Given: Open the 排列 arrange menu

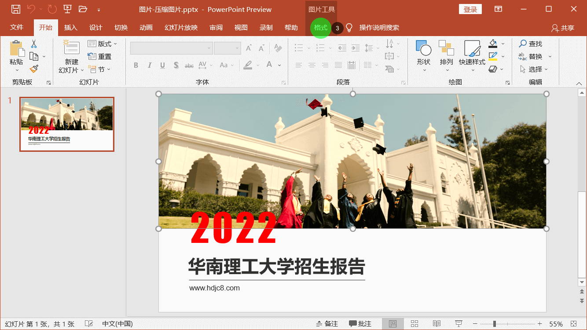Looking at the screenshot, I should (446, 56).
